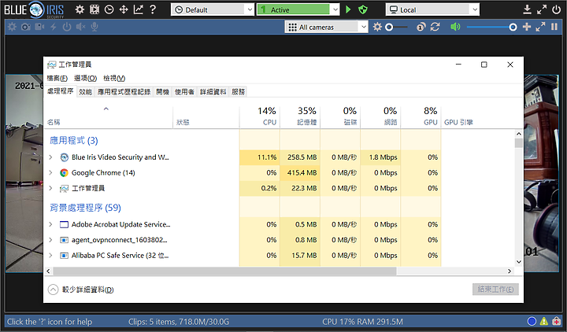This screenshot has width=567, height=332.
Task: Click the 結束工作(E) button
Action: 495,290
